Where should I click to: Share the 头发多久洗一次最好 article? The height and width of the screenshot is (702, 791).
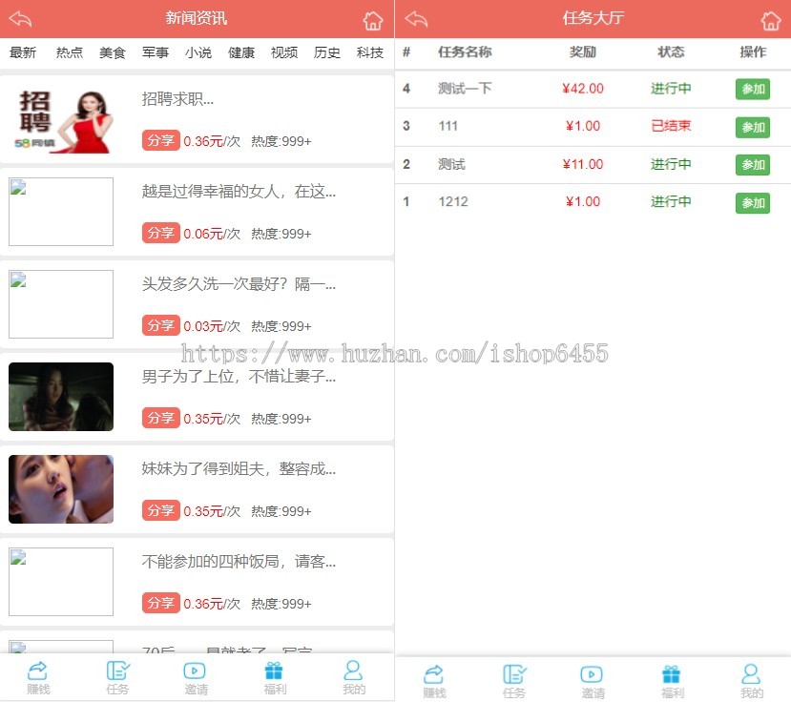(161, 326)
